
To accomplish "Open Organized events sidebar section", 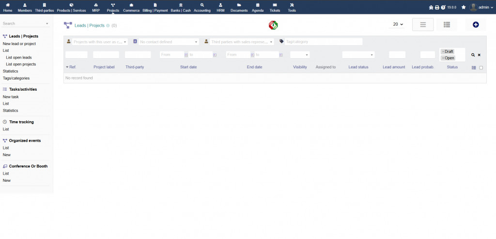I will tap(25, 141).
